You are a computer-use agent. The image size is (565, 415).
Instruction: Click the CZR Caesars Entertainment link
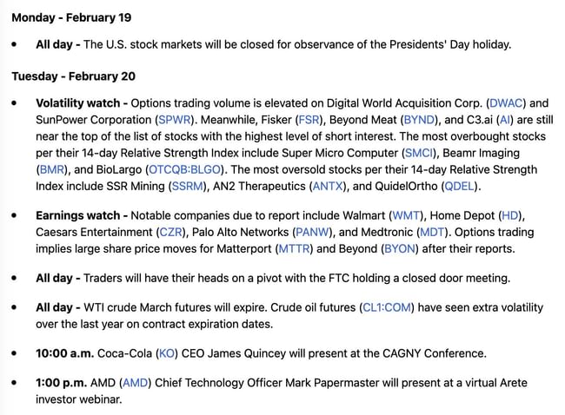[x=169, y=232]
